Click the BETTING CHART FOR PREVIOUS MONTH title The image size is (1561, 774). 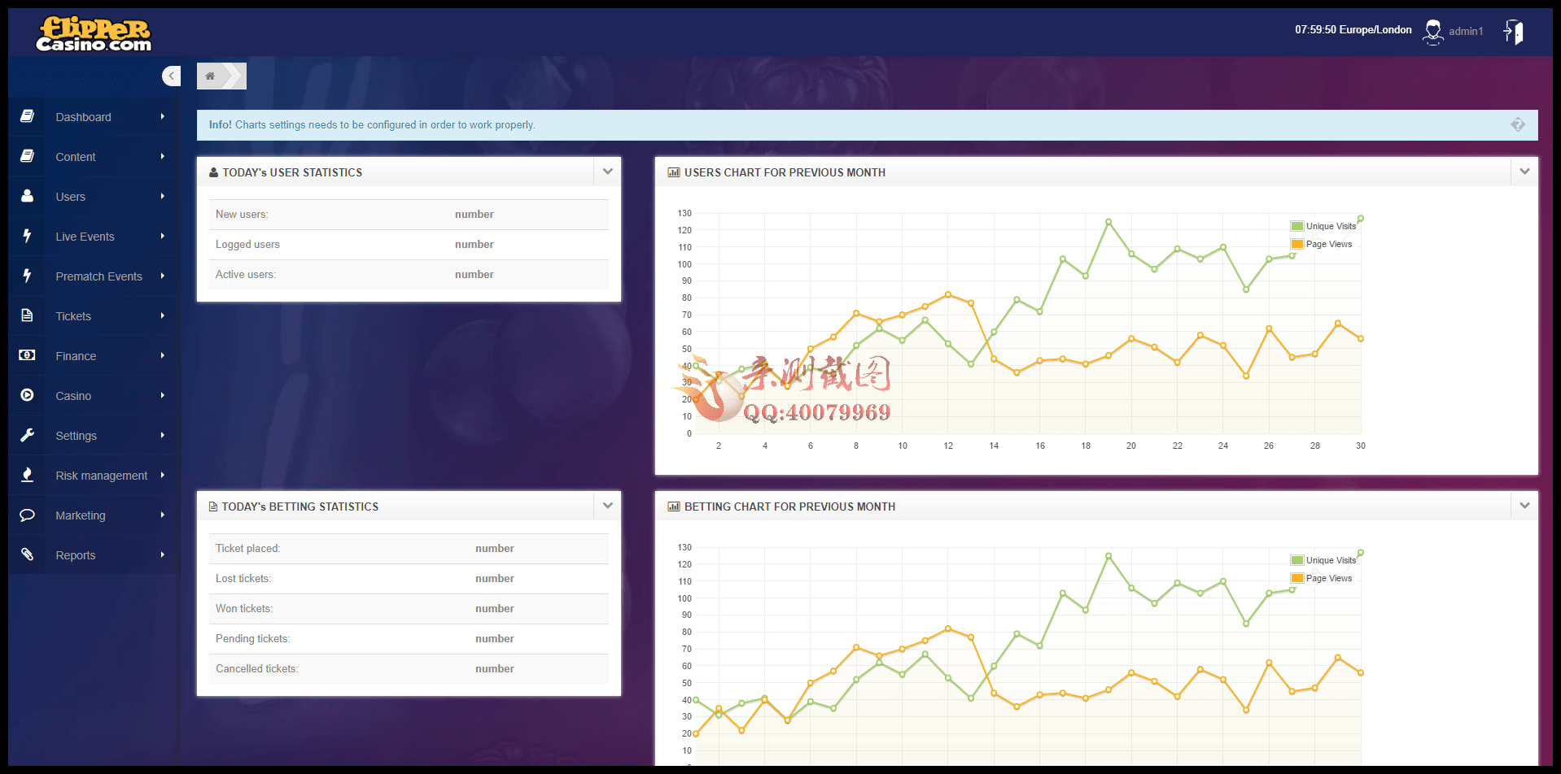(789, 507)
